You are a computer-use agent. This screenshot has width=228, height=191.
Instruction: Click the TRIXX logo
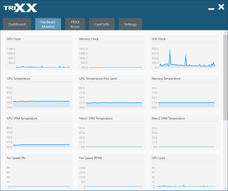[20, 8]
